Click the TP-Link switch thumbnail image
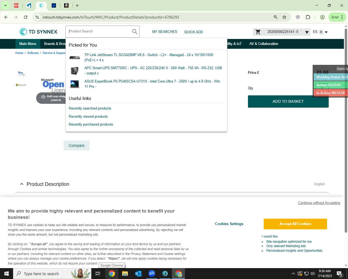The width and height of the screenshot is (348, 279). [74, 57]
